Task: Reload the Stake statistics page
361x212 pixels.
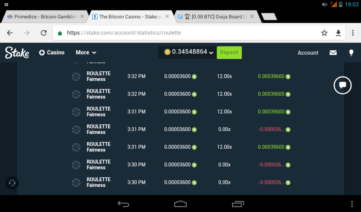Action: tap(44, 33)
